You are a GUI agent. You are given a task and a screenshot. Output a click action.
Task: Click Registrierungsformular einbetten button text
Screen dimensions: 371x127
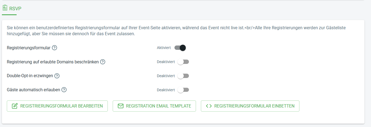point(255,106)
